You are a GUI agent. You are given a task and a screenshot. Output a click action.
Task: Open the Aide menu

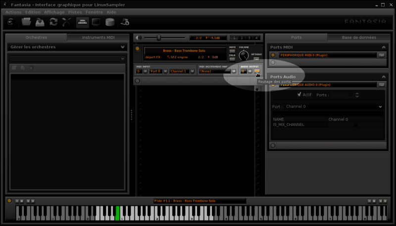111,12
